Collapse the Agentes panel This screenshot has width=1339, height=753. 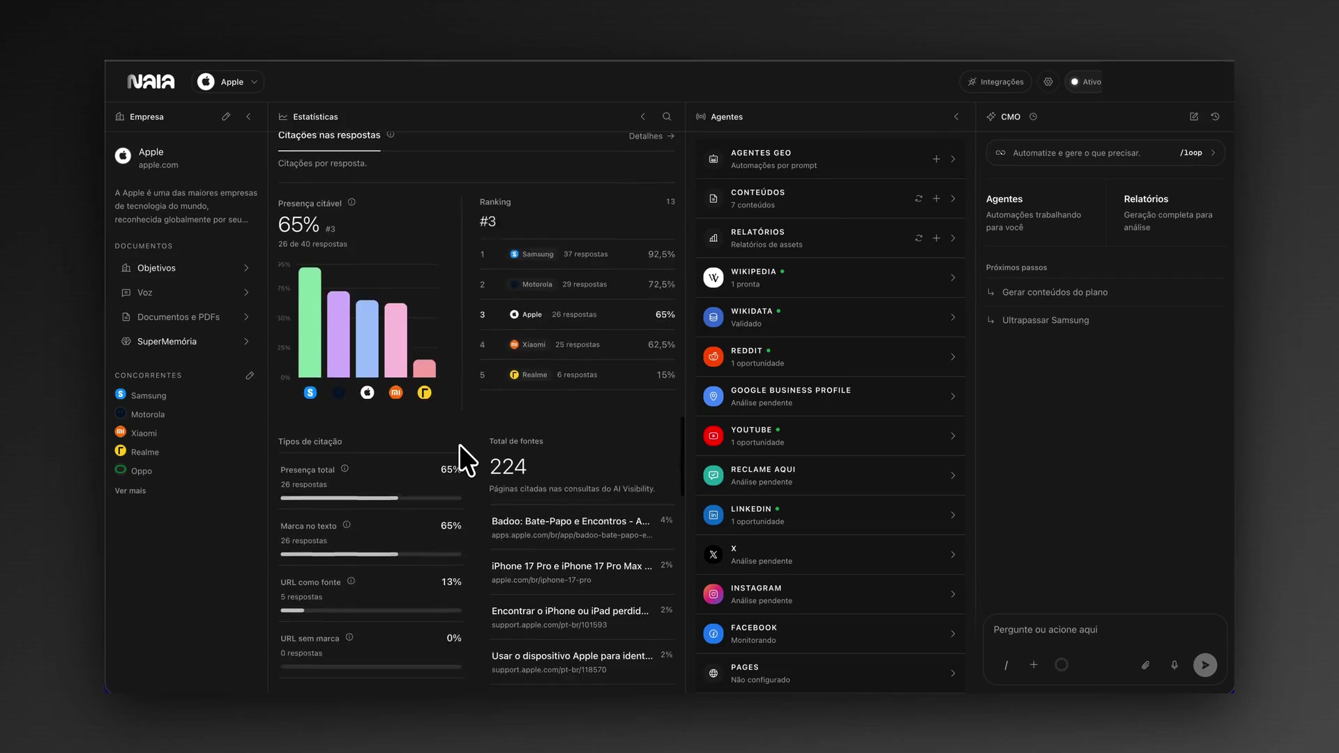(x=956, y=116)
